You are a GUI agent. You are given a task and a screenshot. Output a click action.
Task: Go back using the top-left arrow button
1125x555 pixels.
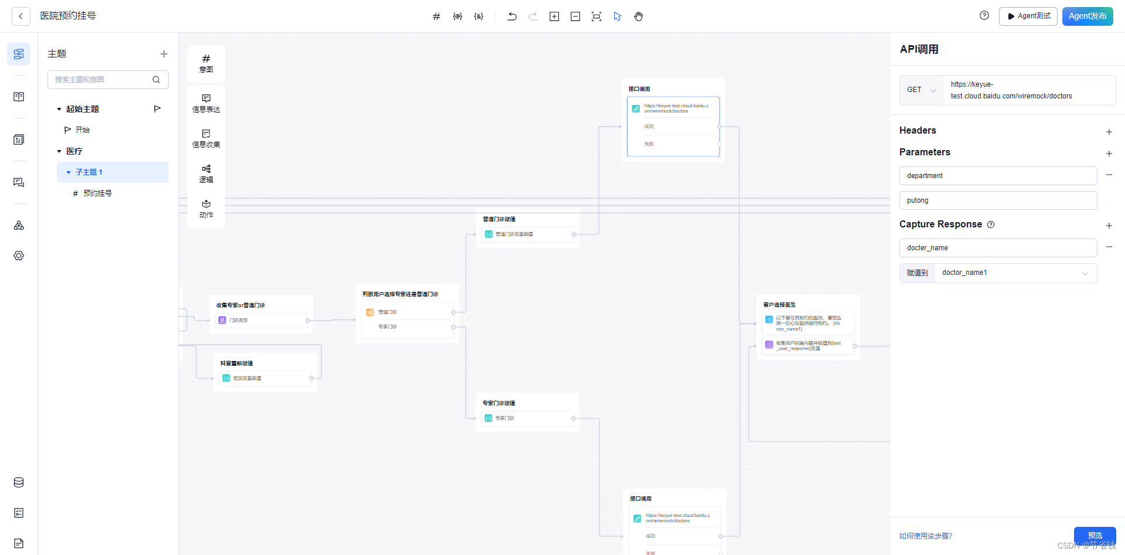pyautogui.click(x=21, y=16)
